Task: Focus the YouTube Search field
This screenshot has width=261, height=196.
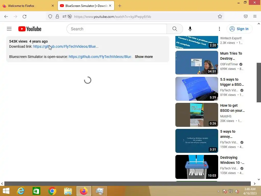Action: click(x=117, y=29)
